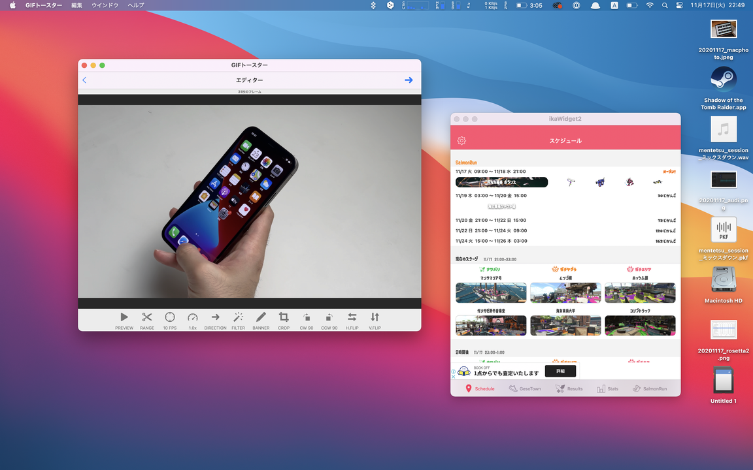Select the mentetsu_session .wav audio file
Image resolution: width=753 pixels, height=470 pixels.
[x=723, y=139]
